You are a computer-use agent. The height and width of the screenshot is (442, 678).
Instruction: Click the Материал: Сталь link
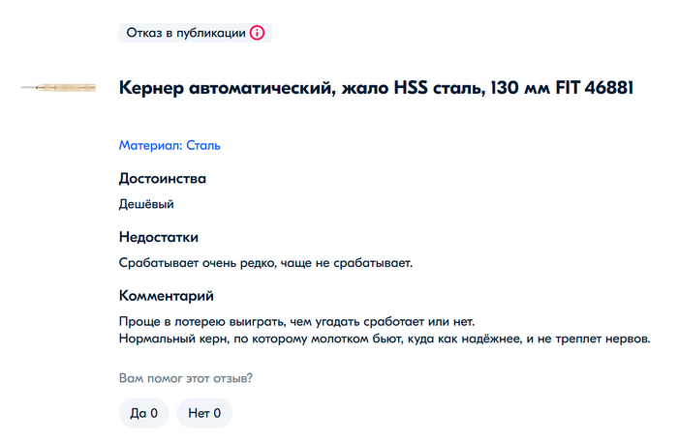click(169, 146)
